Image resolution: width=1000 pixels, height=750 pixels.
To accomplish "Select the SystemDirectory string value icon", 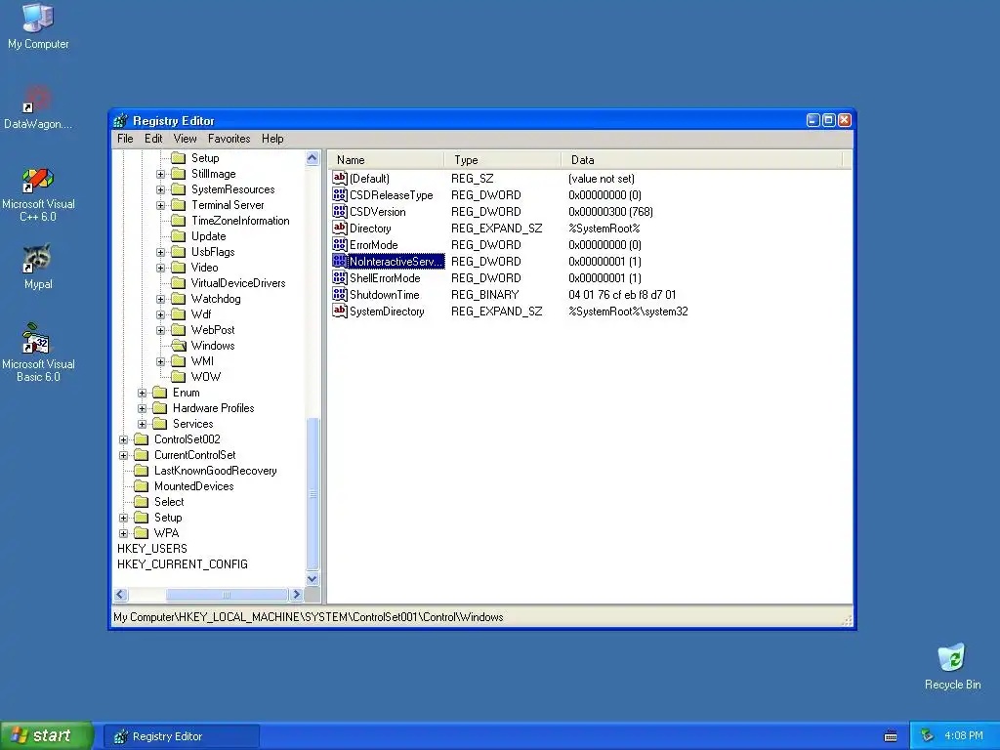I will [339, 311].
